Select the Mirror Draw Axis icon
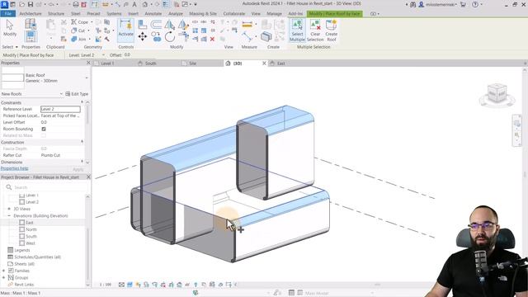Screen dimensions: 528x297 tap(183, 24)
